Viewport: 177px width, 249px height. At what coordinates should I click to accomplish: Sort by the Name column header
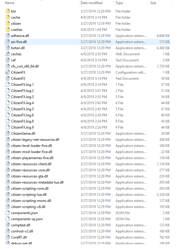pyautogui.click(x=10, y=3)
